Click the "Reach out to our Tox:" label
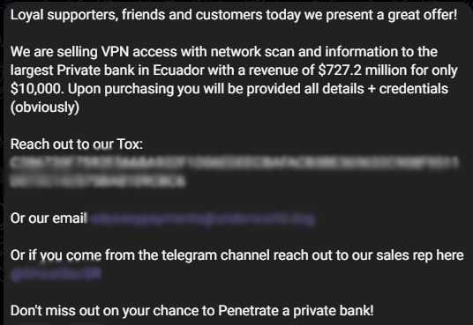The image size is (473, 325). pos(77,144)
